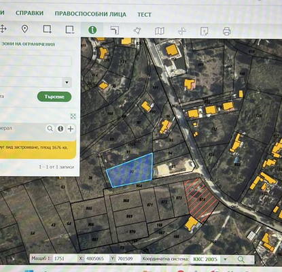This screenshot has width=282, height=272.
Task: Open the СПРАВКИ menu
Action: coord(29,13)
